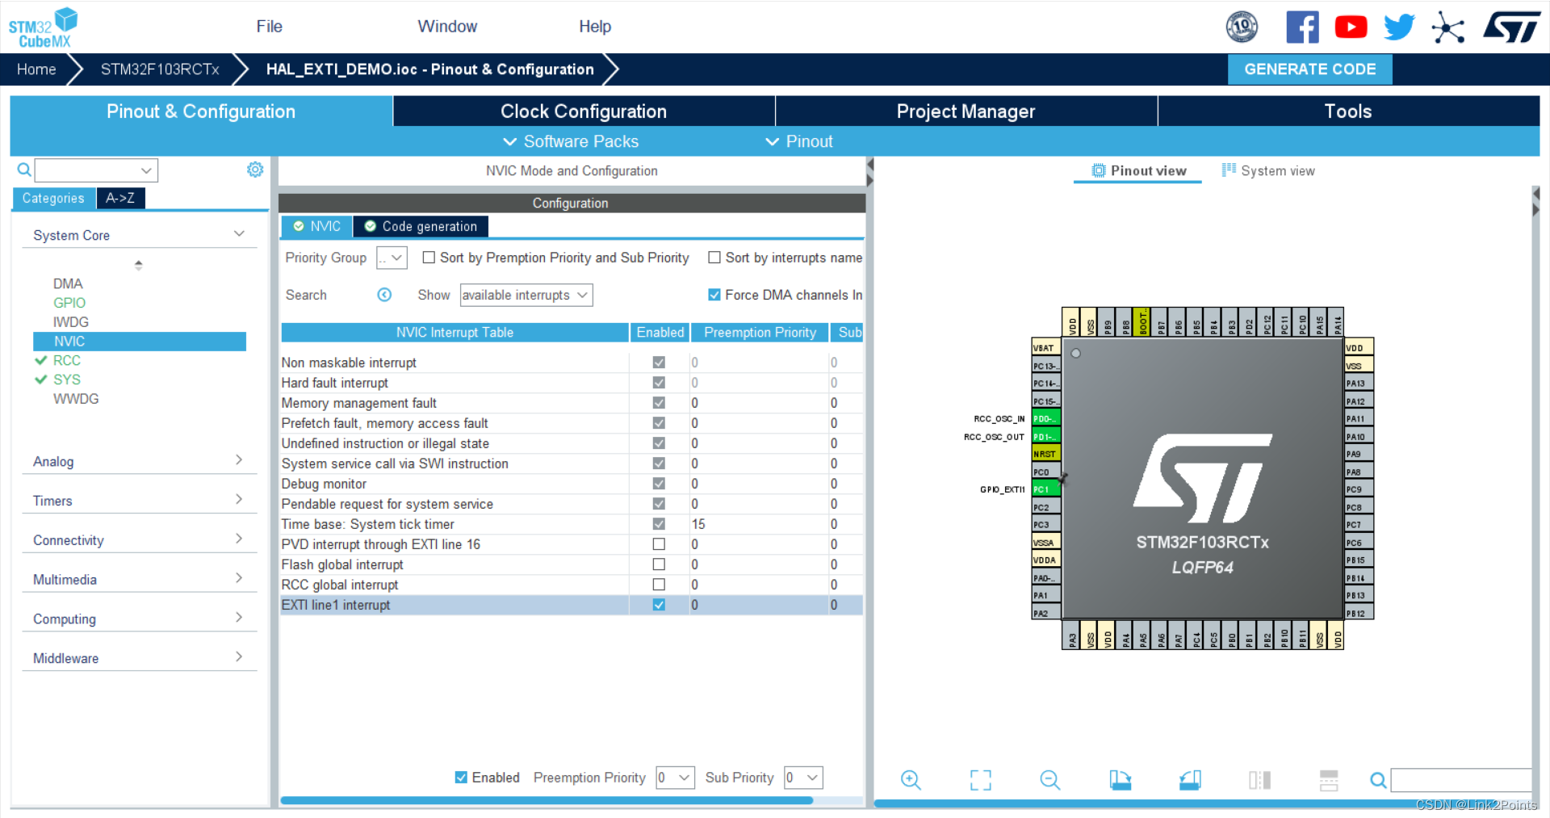Open the Priority Group dropdown
This screenshot has width=1550, height=818.
coord(392,258)
